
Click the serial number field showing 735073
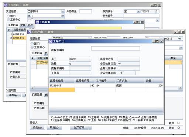click(x=148, y=11)
